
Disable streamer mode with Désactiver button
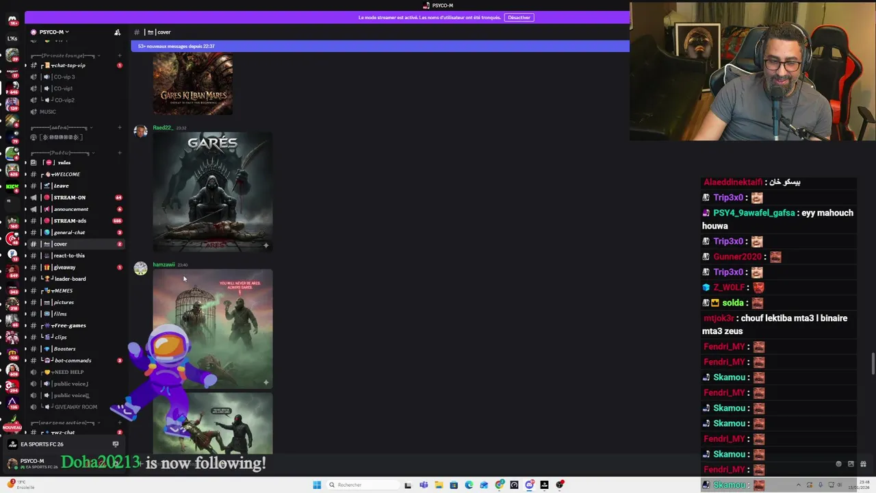(x=519, y=17)
